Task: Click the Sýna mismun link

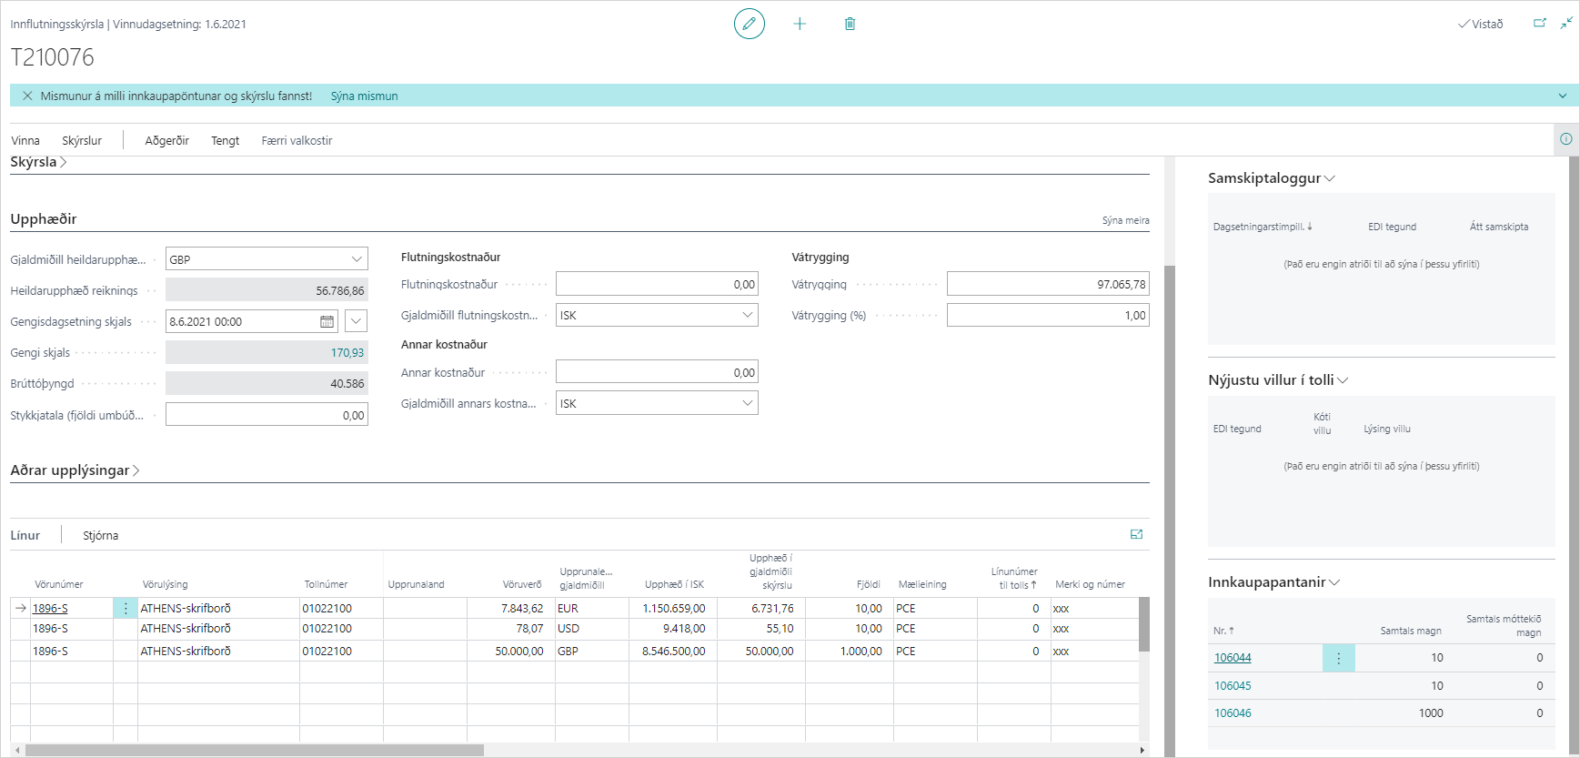Action: pyautogui.click(x=364, y=96)
